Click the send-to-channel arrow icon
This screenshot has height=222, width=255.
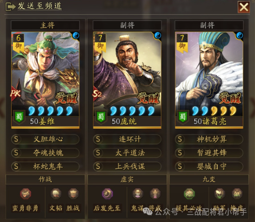(10, 7)
